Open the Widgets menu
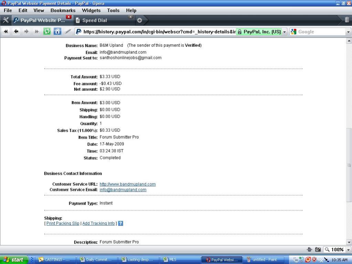This screenshot has height=264, width=352. (x=91, y=11)
